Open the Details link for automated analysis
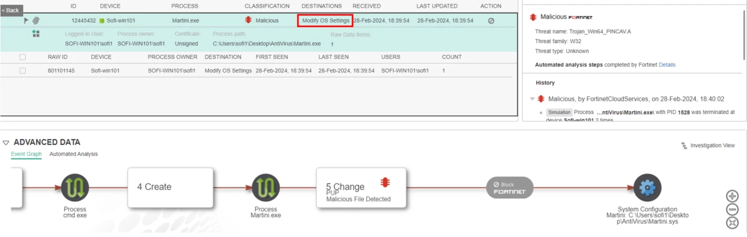 click(667, 64)
